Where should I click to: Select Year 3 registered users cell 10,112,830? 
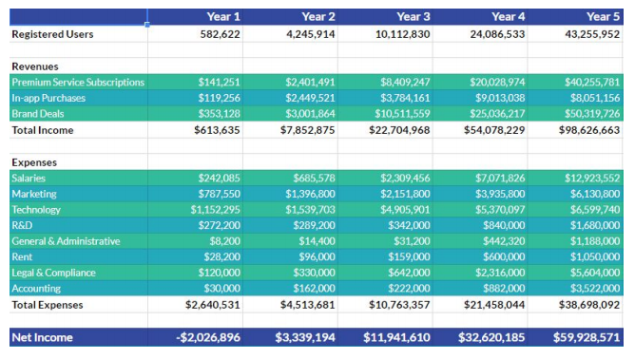(x=385, y=34)
